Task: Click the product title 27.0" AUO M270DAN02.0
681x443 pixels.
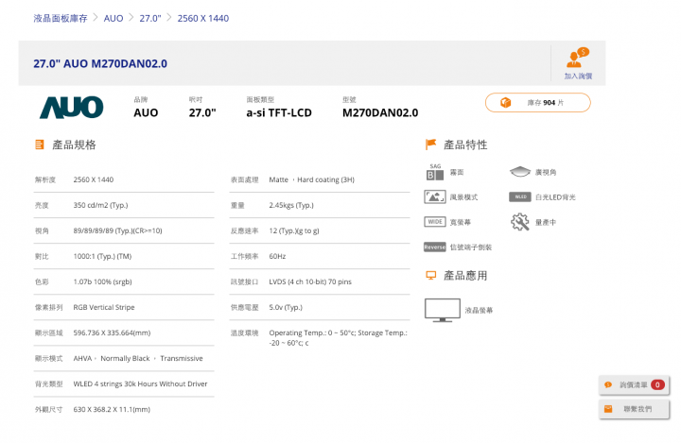Action: click(100, 64)
